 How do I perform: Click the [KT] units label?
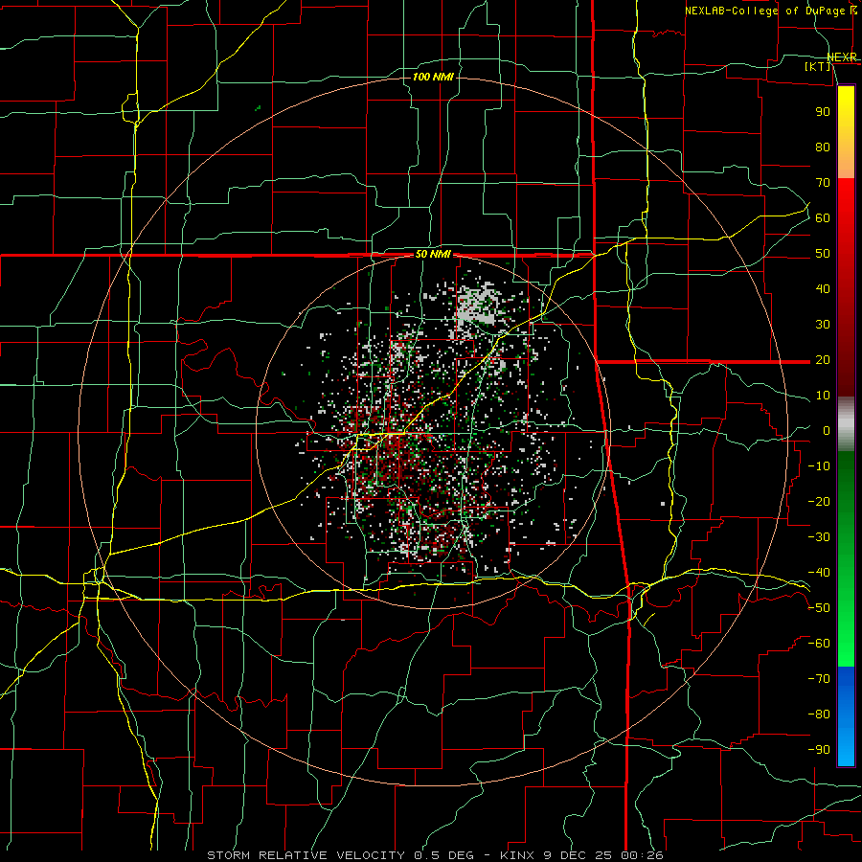[x=818, y=66]
